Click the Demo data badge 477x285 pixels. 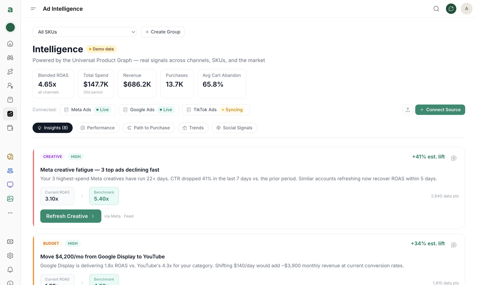click(x=101, y=49)
